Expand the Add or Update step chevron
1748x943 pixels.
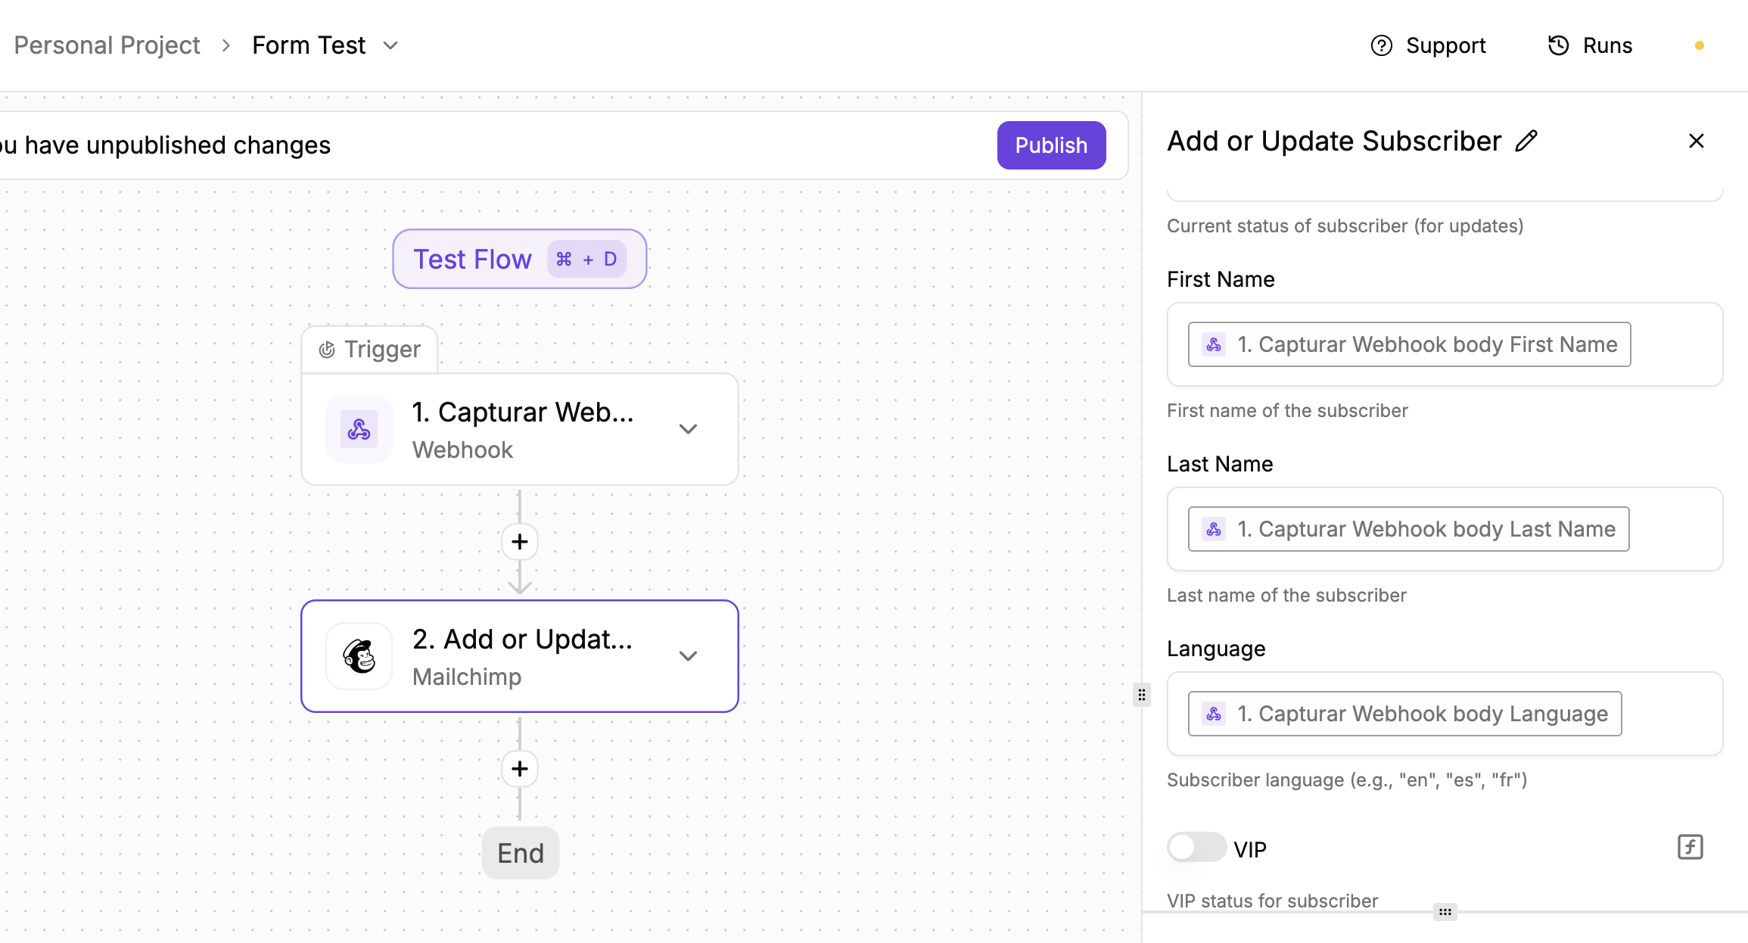tap(688, 656)
